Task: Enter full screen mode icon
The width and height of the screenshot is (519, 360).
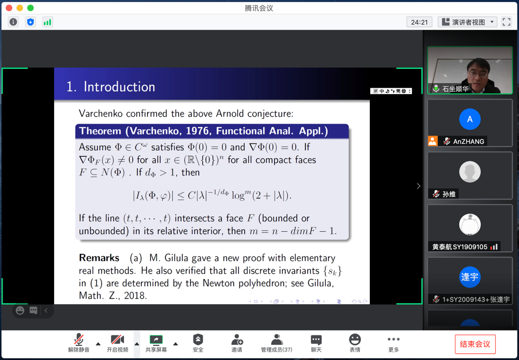Action: click(x=506, y=22)
